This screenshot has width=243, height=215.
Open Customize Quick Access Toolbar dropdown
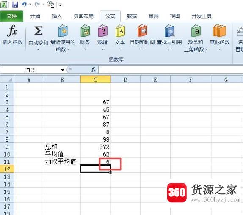click(x=60, y=5)
